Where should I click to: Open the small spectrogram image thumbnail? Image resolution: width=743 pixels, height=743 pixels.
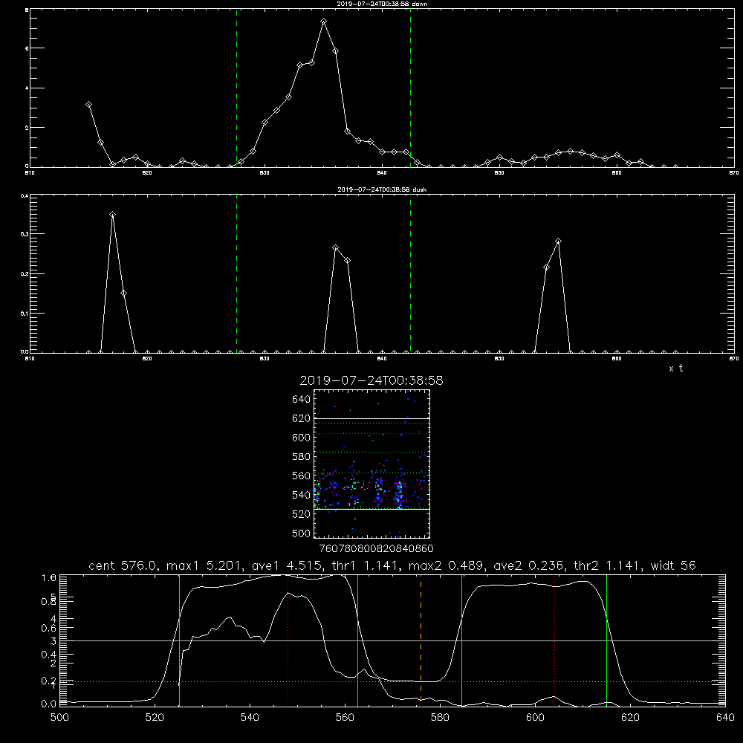click(371, 464)
